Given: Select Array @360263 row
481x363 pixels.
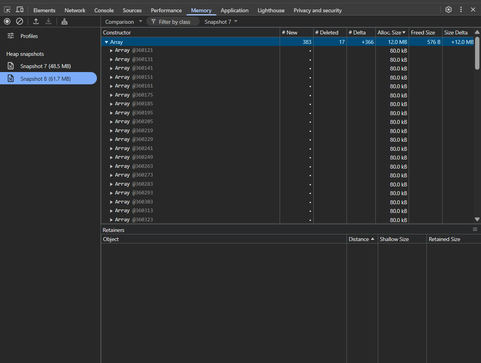Looking at the screenshot, I should point(287,166).
